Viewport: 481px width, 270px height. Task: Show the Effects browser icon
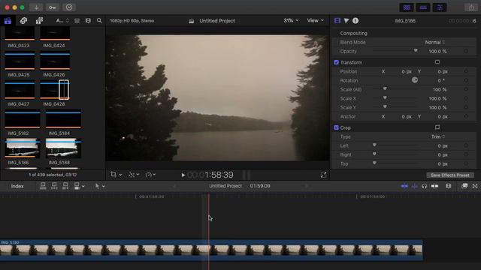pos(464,186)
